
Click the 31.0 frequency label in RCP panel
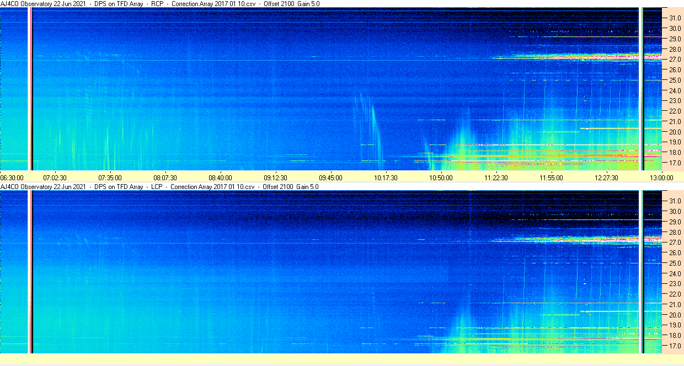(x=675, y=18)
